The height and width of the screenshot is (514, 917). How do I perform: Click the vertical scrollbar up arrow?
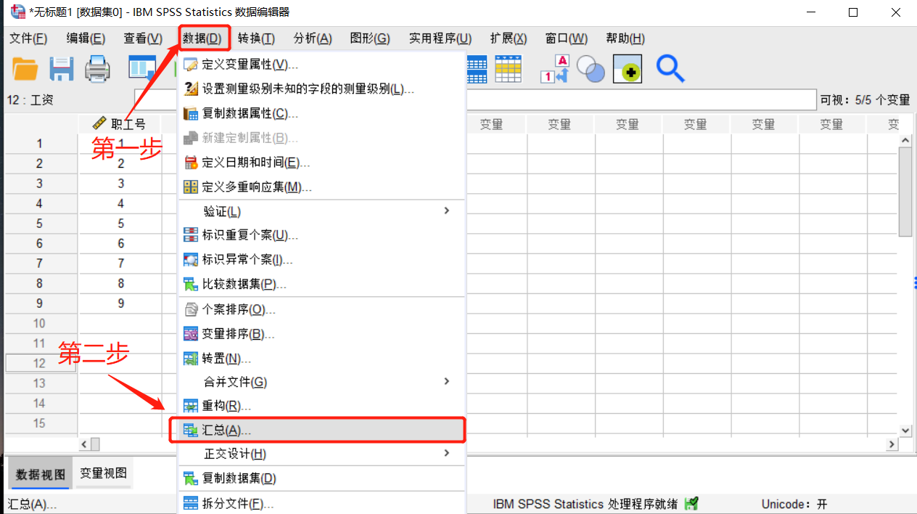pyautogui.click(x=905, y=140)
